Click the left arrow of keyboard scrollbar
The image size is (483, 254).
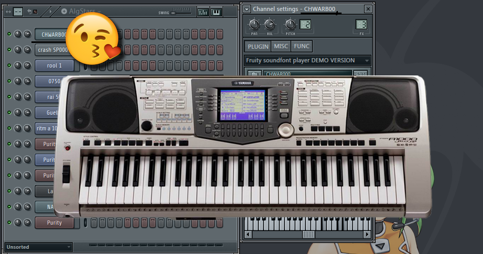click(248, 235)
